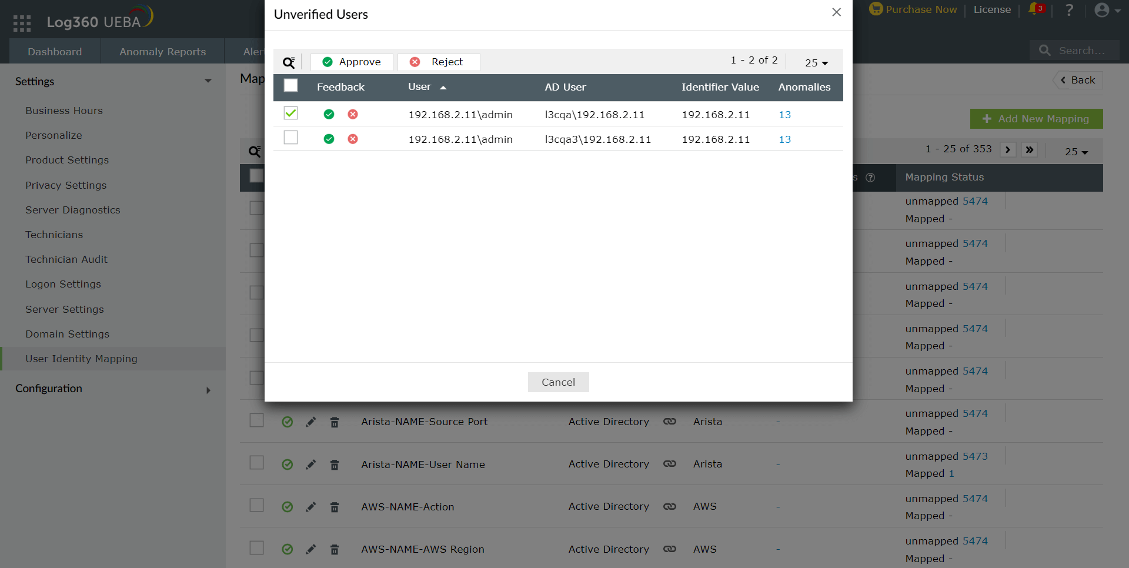Click the top bar Search field

1074,51
